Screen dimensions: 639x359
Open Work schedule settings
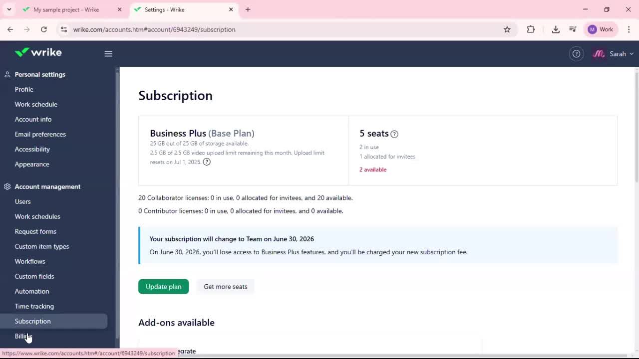tap(36, 104)
